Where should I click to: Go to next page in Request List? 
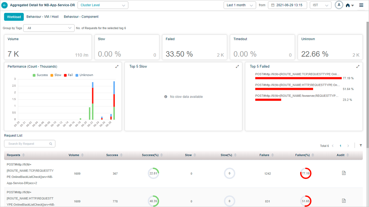coord(348,146)
